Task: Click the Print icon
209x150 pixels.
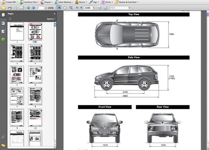Action: 10,8
